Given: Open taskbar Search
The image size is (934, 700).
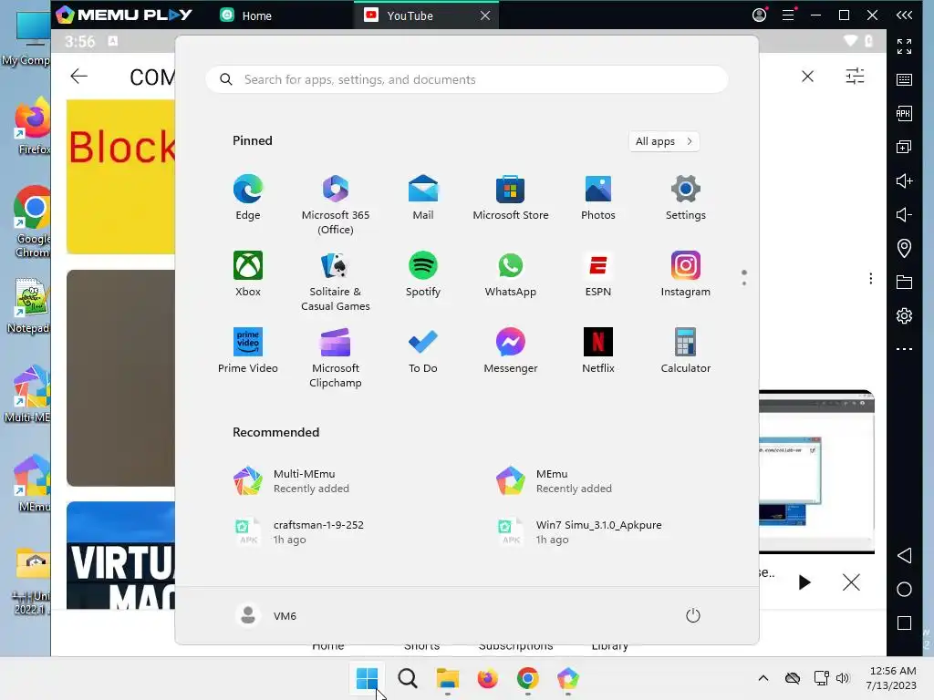Looking at the screenshot, I should click(408, 678).
